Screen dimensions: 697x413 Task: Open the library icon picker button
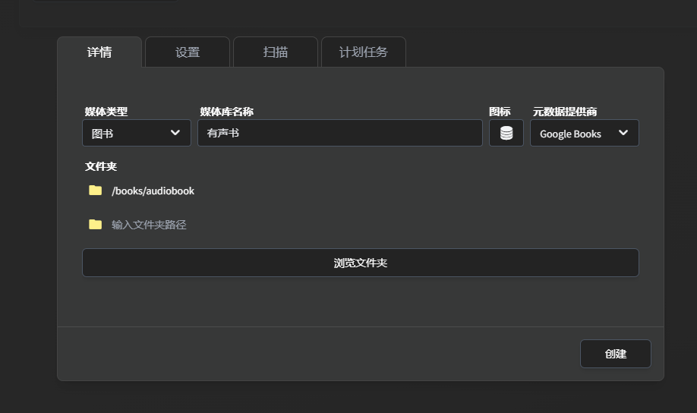pyautogui.click(x=506, y=133)
